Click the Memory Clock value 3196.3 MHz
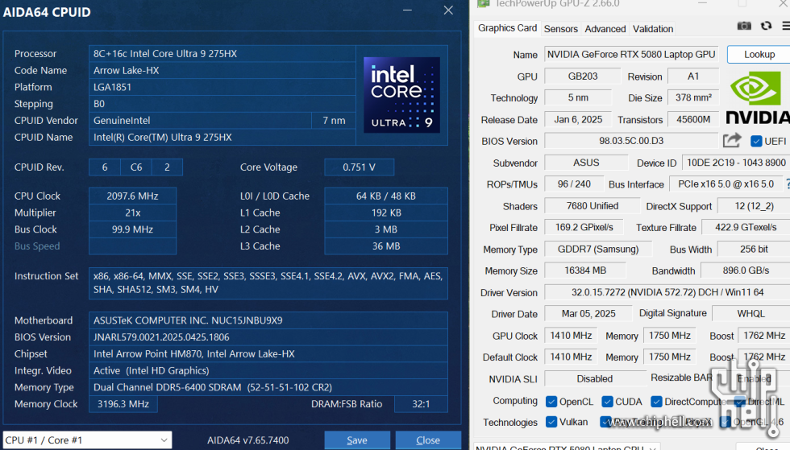Image resolution: width=790 pixels, height=450 pixels. pyautogui.click(x=123, y=403)
